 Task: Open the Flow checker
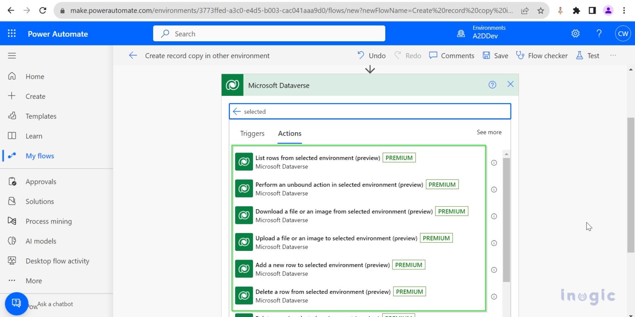pos(542,55)
